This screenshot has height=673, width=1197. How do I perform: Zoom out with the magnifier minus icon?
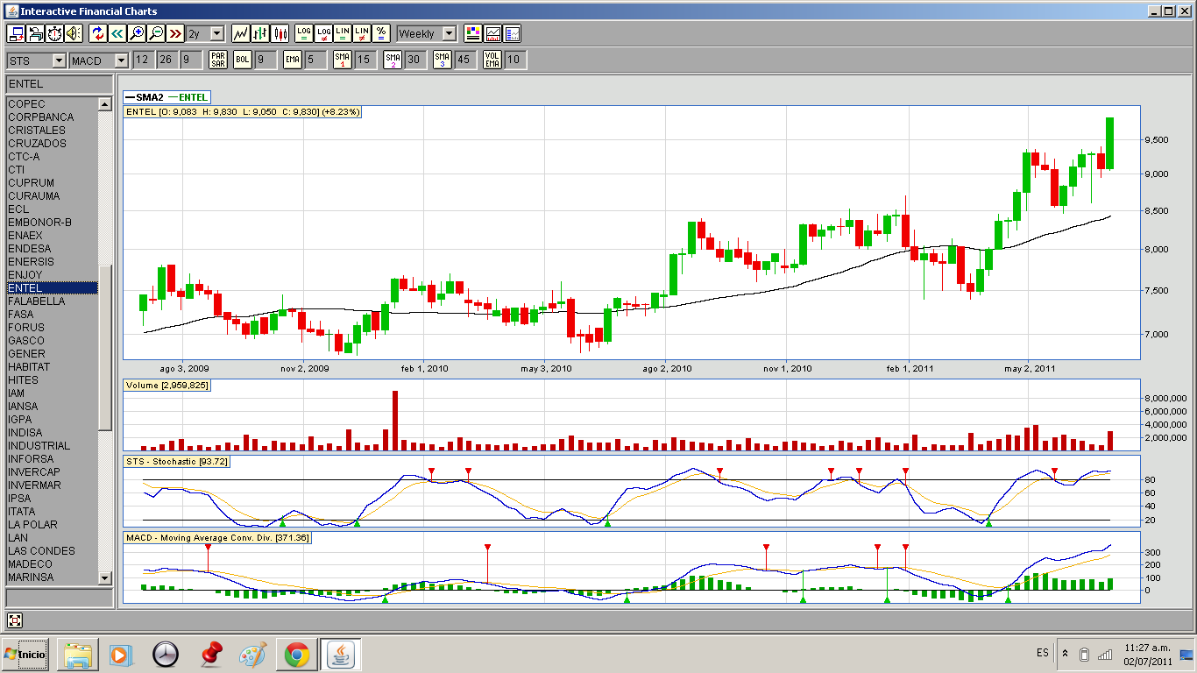pyautogui.click(x=156, y=33)
